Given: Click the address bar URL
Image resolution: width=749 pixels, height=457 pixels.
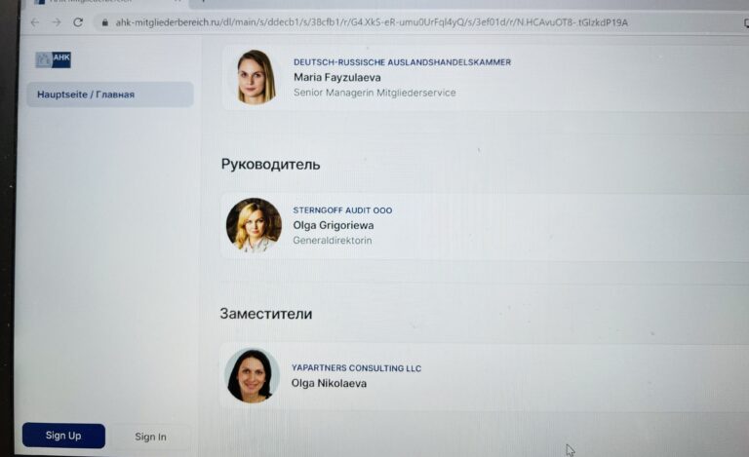Looking at the screenshot, I should (x=371, y=22).
